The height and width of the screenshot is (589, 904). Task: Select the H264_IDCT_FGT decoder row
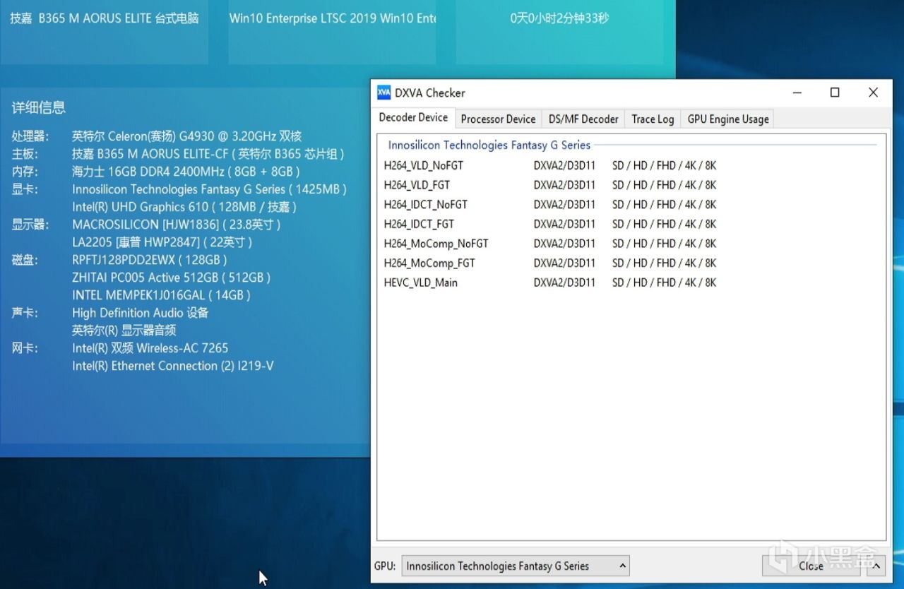(x=550, y=224)
